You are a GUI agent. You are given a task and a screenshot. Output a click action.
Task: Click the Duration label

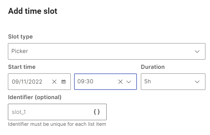click(153, 67)
